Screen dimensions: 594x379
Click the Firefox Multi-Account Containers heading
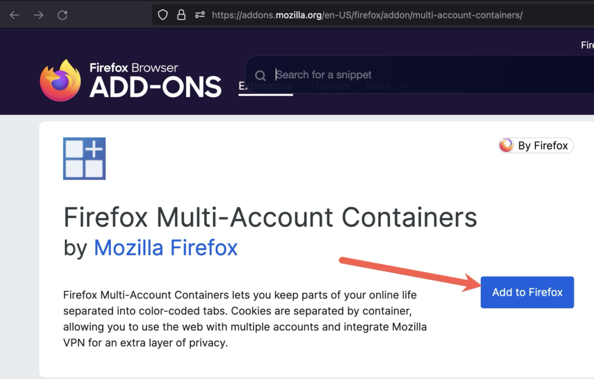[x=270, y=218]
